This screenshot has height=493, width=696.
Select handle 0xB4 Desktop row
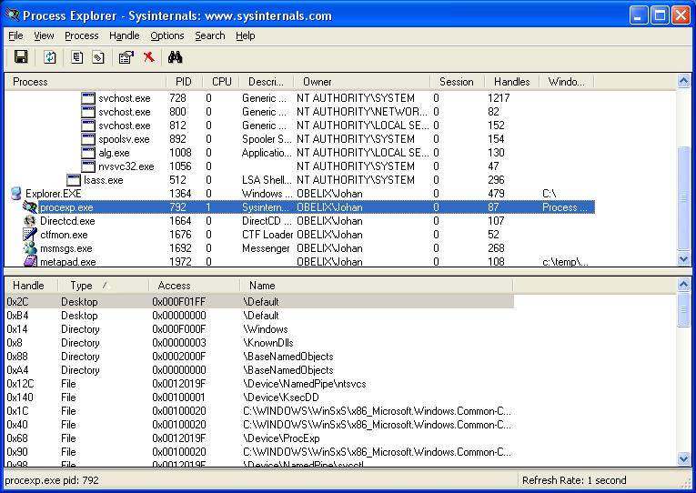point(259,316)
